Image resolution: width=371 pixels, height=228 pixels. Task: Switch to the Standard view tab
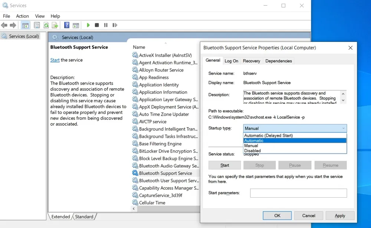pos(84,217)
